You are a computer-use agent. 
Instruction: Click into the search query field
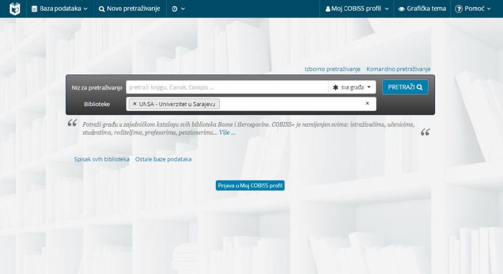click(226, 87)
